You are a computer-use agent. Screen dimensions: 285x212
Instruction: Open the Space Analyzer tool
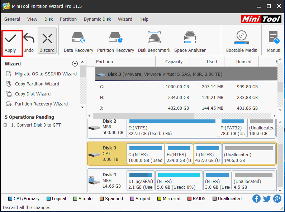point(190,42)
